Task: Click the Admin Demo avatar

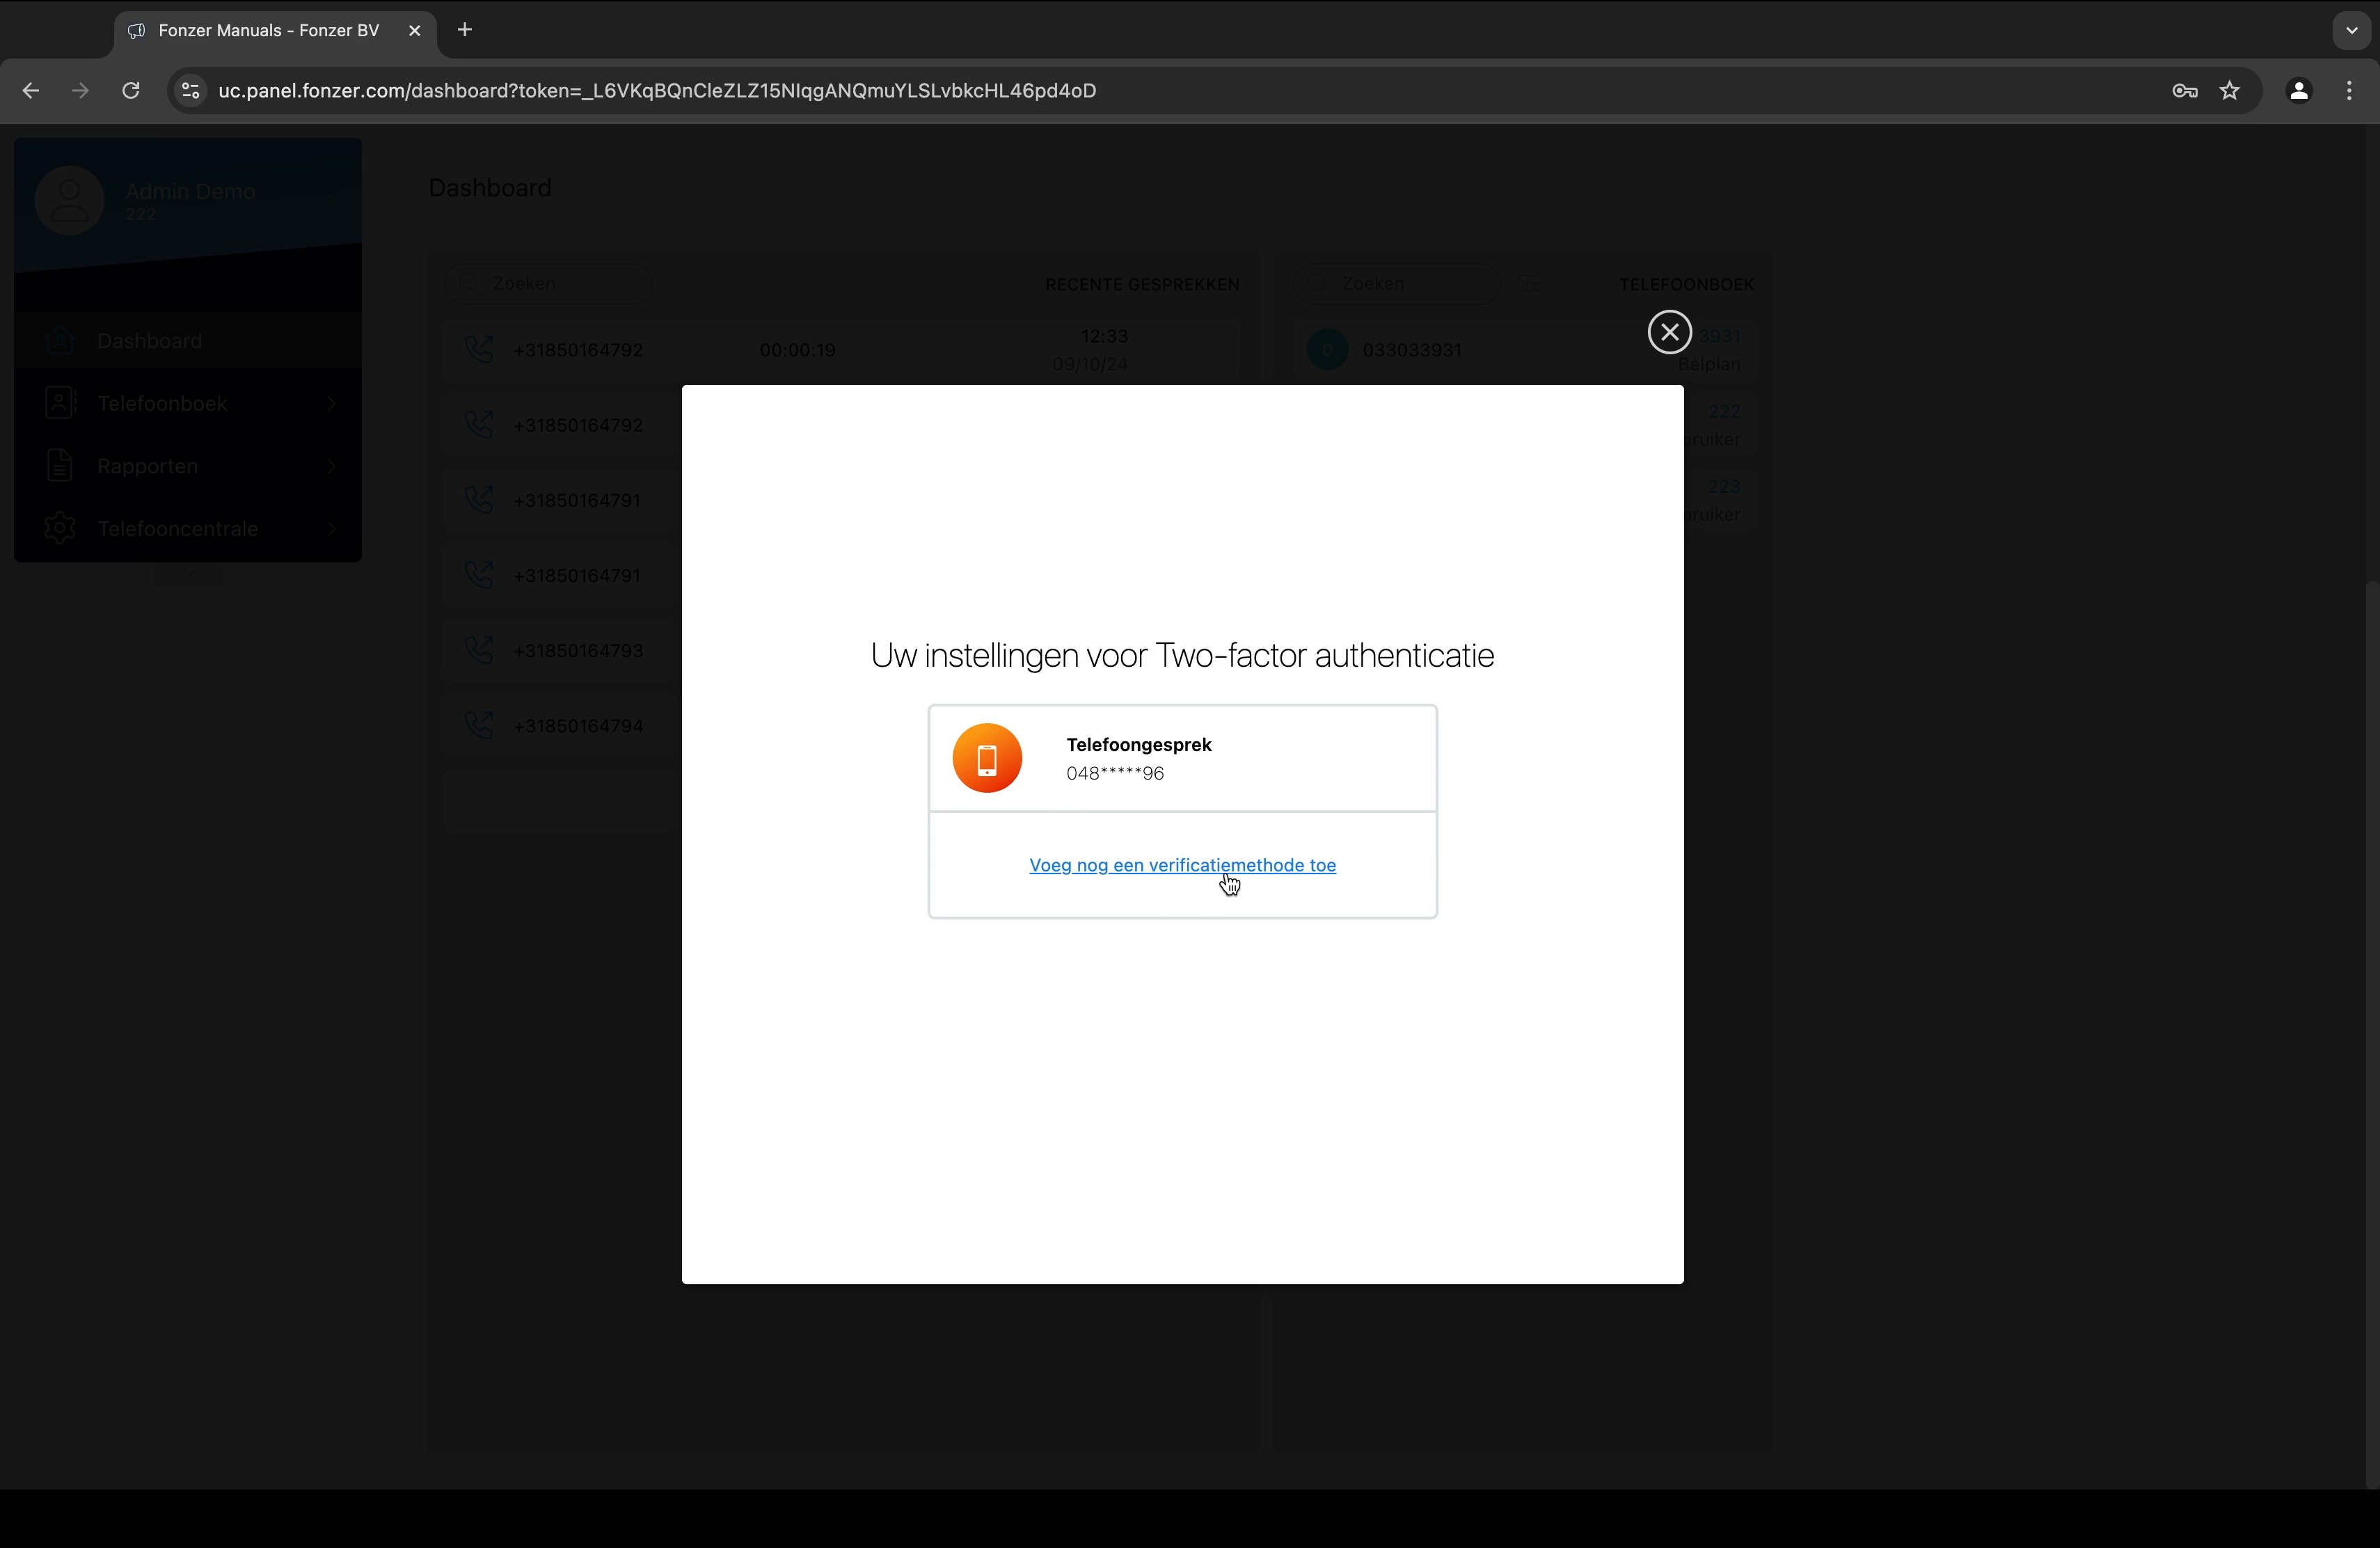Action: click(x=69, y=201)
